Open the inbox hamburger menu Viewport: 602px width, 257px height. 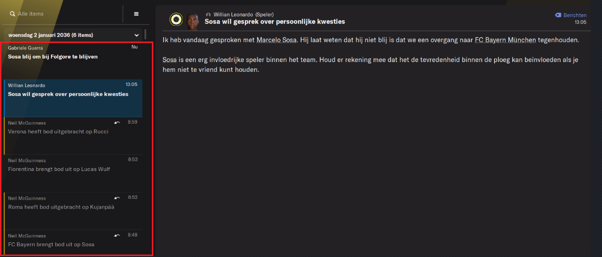click(136, 14)
